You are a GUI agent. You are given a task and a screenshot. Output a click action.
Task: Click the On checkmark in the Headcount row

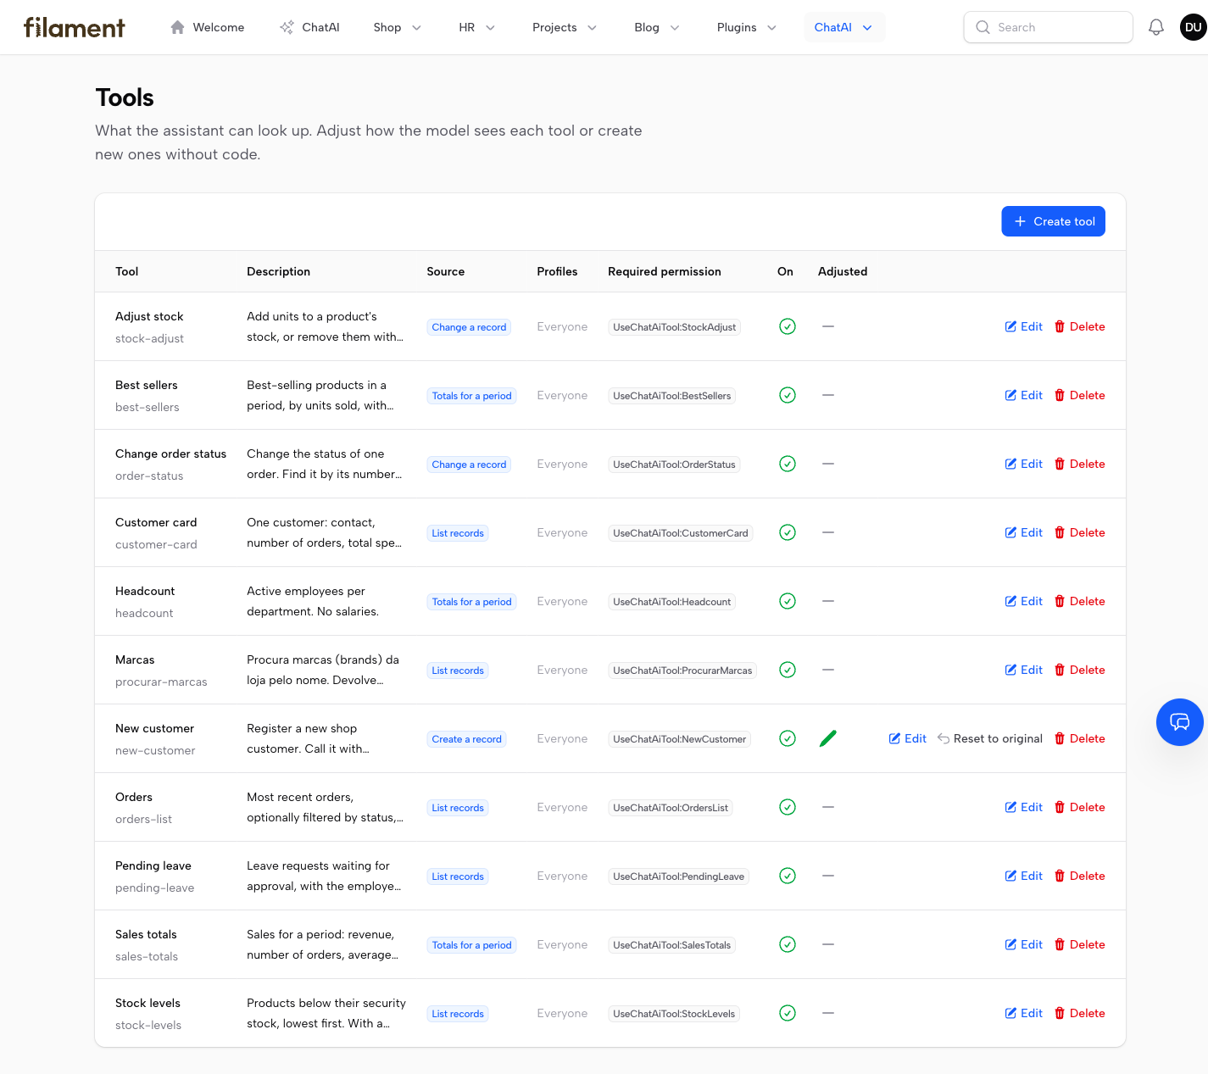tap(788, 601)
